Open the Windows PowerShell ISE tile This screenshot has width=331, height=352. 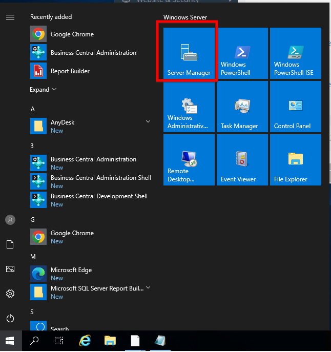(x=296, y=53)
